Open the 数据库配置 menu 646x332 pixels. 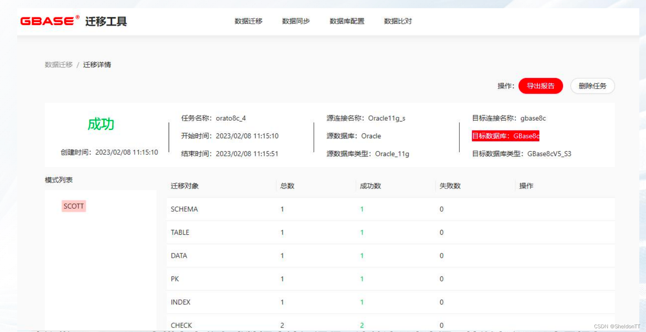pos(347,21)
